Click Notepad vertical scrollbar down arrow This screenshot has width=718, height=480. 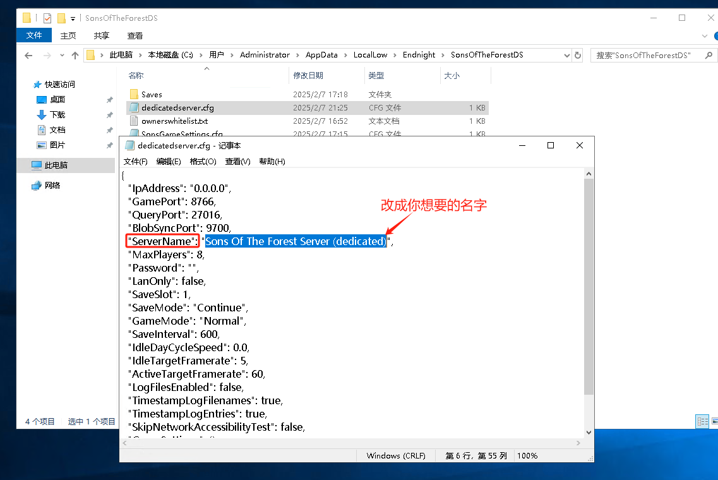coord(589,433)
